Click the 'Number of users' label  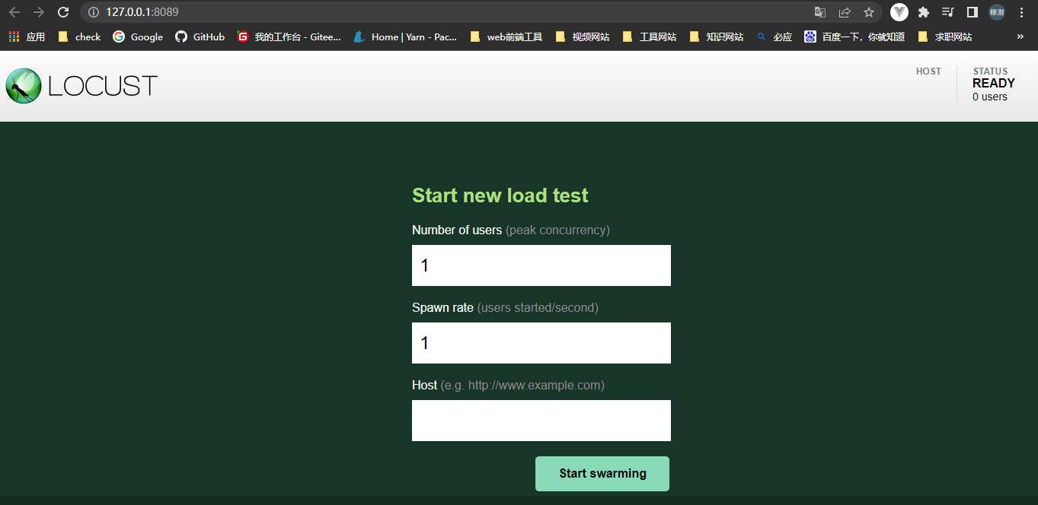457,230
